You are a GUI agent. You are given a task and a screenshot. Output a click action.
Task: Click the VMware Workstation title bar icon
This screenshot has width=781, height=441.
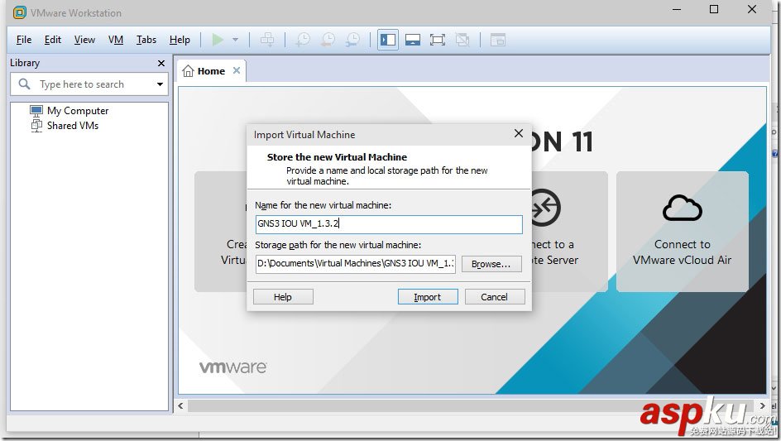[x=19, y=12]
